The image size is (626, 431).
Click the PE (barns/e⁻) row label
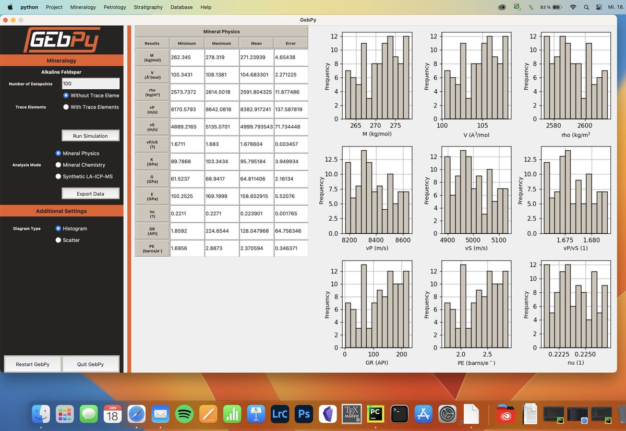coord(152,248)
